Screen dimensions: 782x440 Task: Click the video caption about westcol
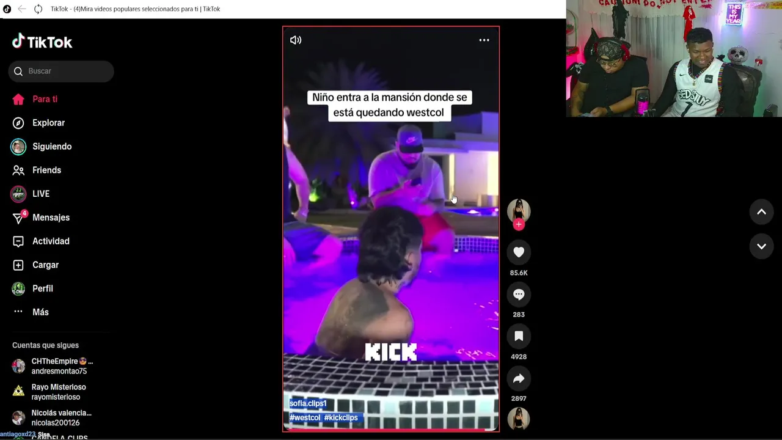390,105
